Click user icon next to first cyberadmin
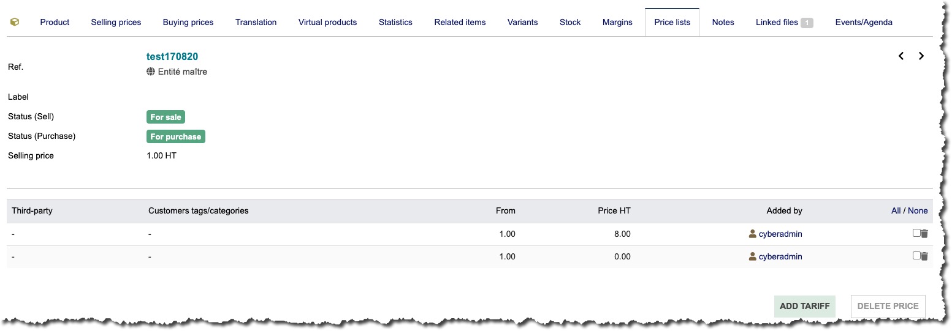The width and height of the screenshot is (952, 331). (753, 234)
